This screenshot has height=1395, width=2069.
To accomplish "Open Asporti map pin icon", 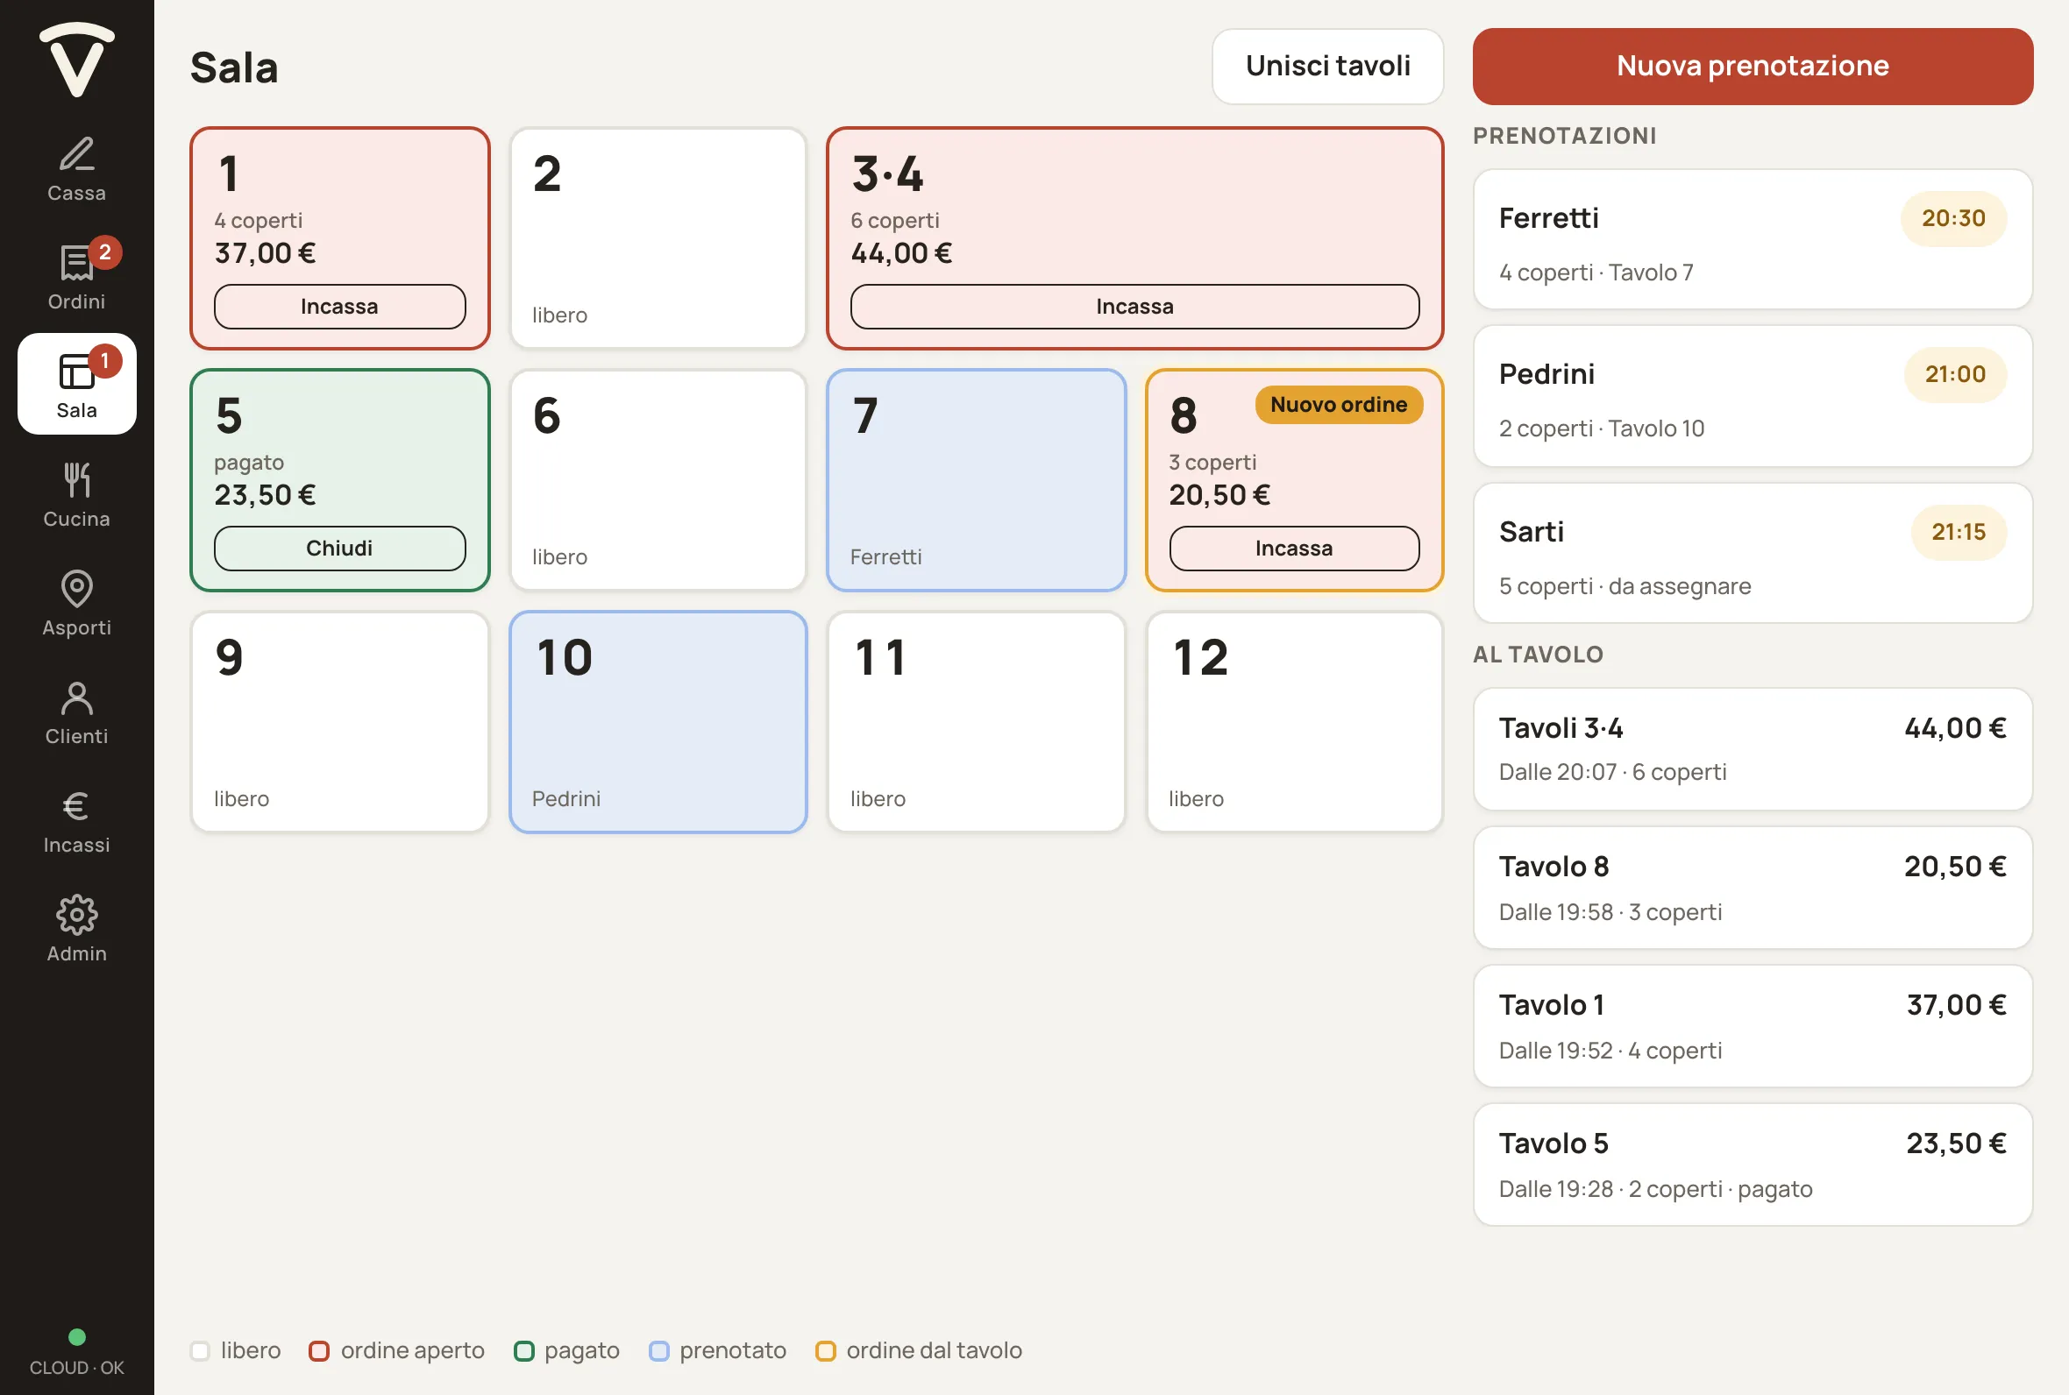I will [x=76, y=589].
